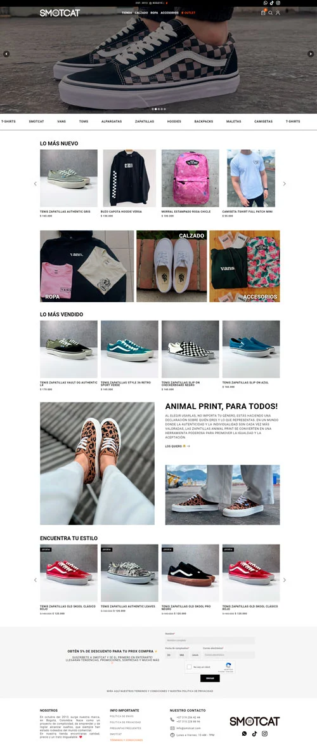317x744 pixels.
Task: Open the Calzado menu item
Action: tap(141, 13)
